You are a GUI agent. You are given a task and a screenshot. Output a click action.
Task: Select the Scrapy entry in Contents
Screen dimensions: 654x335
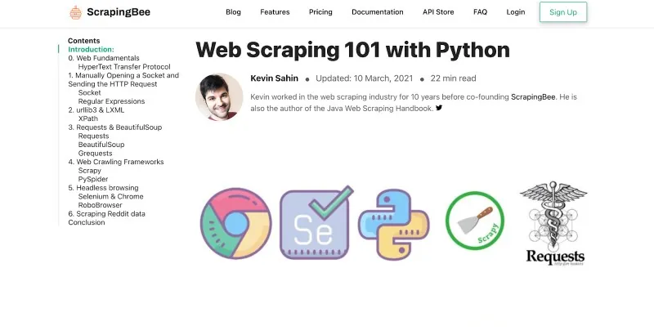click(90, 171)
